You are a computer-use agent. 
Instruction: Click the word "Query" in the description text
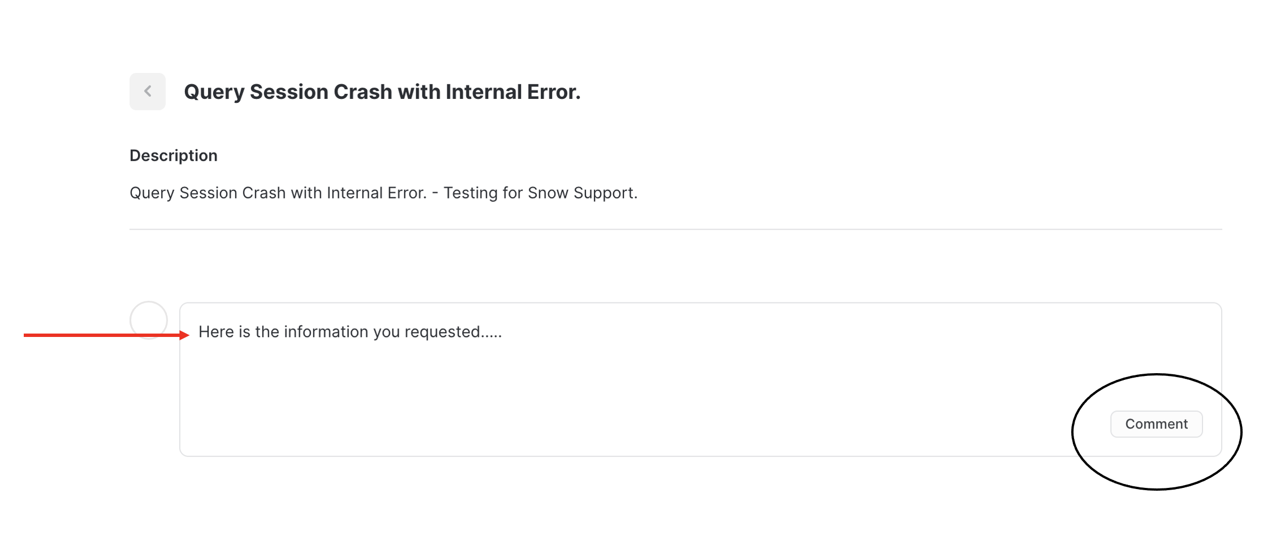pyautogui.click(x=152, y=193)
